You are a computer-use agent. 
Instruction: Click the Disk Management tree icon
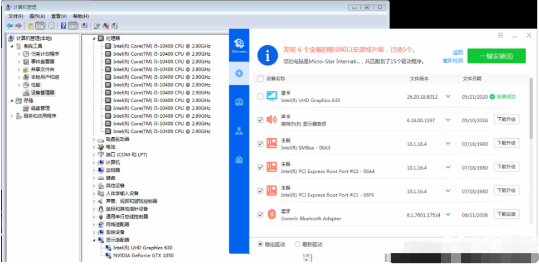[x=26, y=108]
